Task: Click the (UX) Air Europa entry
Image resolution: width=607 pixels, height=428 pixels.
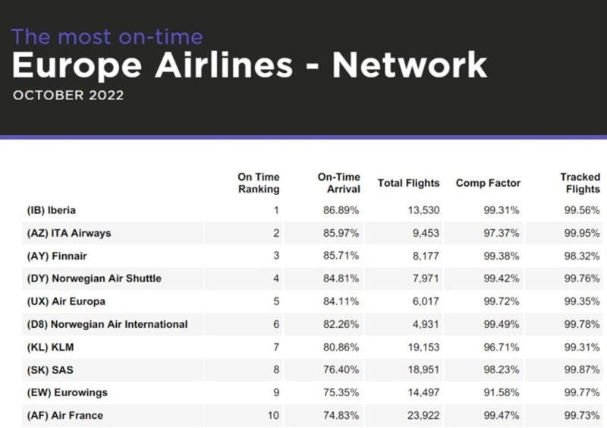Action: coord(66,301)
